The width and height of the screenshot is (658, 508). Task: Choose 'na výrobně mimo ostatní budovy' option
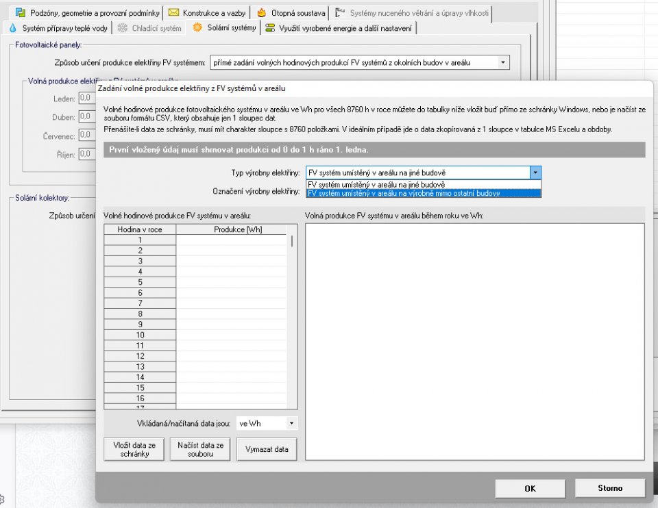tap(424, 193)
